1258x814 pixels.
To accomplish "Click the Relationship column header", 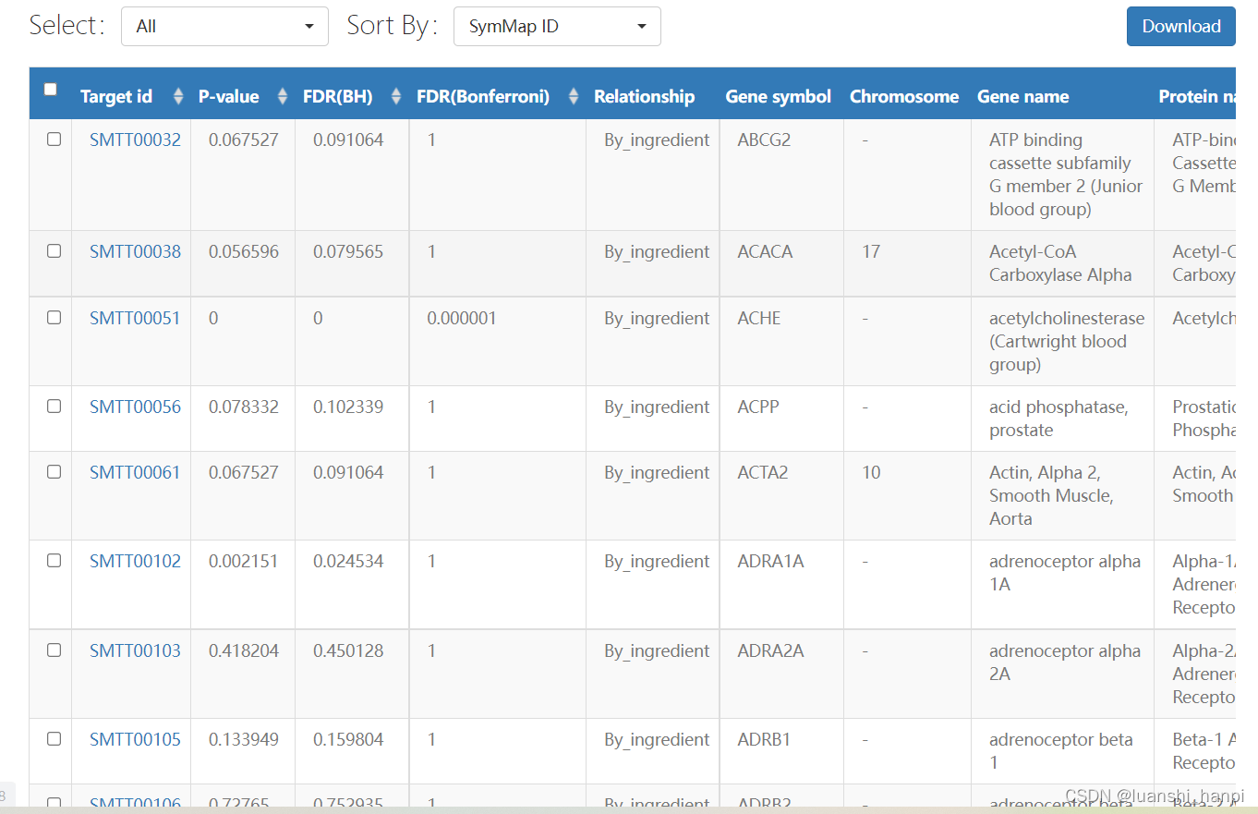I will [x=644, y=96].
